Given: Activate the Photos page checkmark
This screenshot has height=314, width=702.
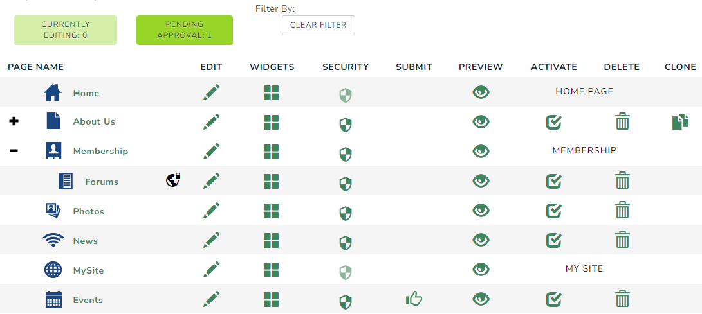Looking at the screenshot, I should pyautogui.click(x=554, y=211).
